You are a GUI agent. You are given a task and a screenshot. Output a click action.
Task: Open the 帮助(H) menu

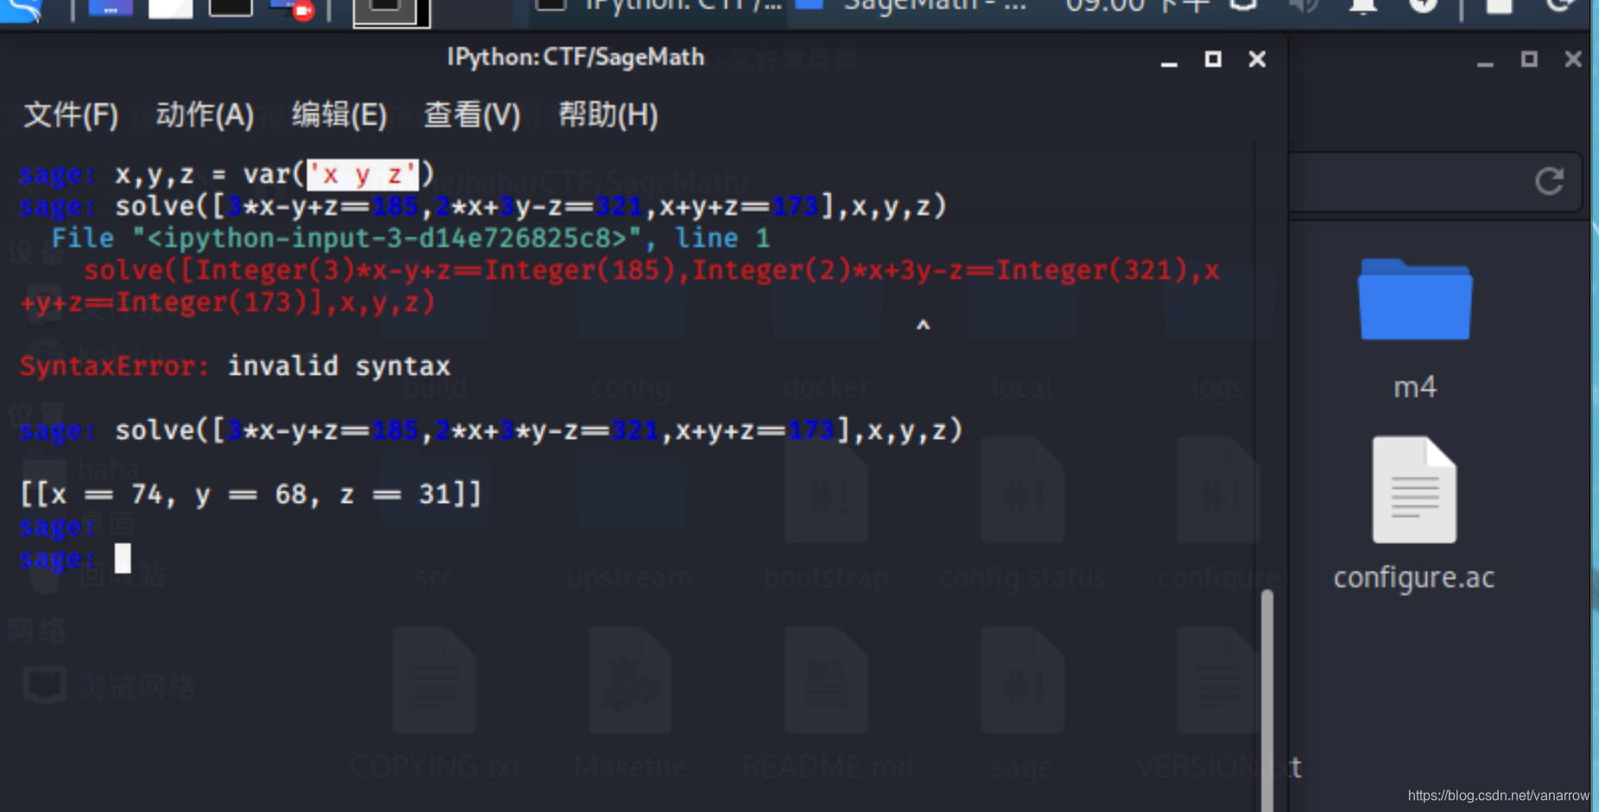point(608,115)
